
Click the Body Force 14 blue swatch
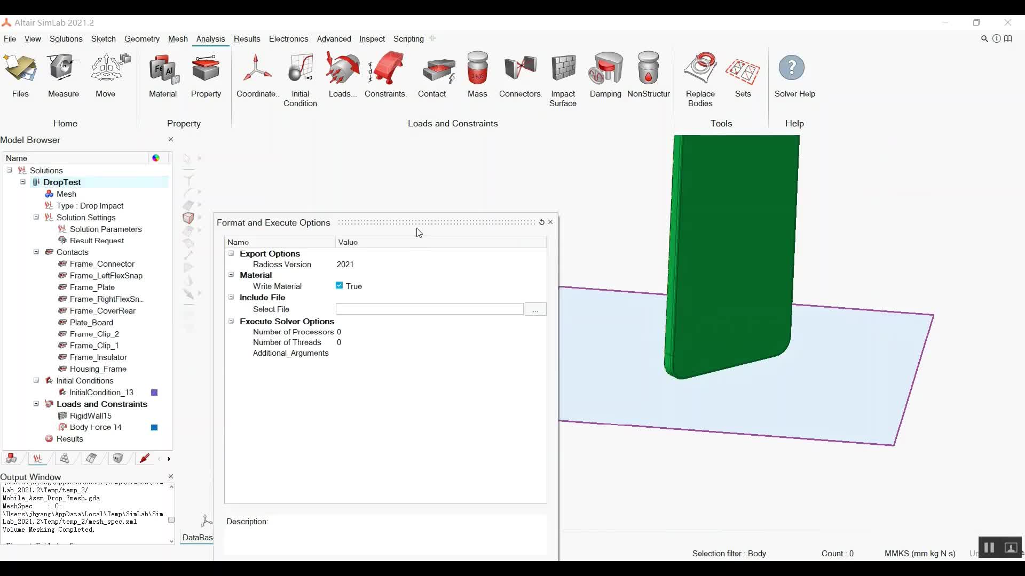[x=154, y=428]
